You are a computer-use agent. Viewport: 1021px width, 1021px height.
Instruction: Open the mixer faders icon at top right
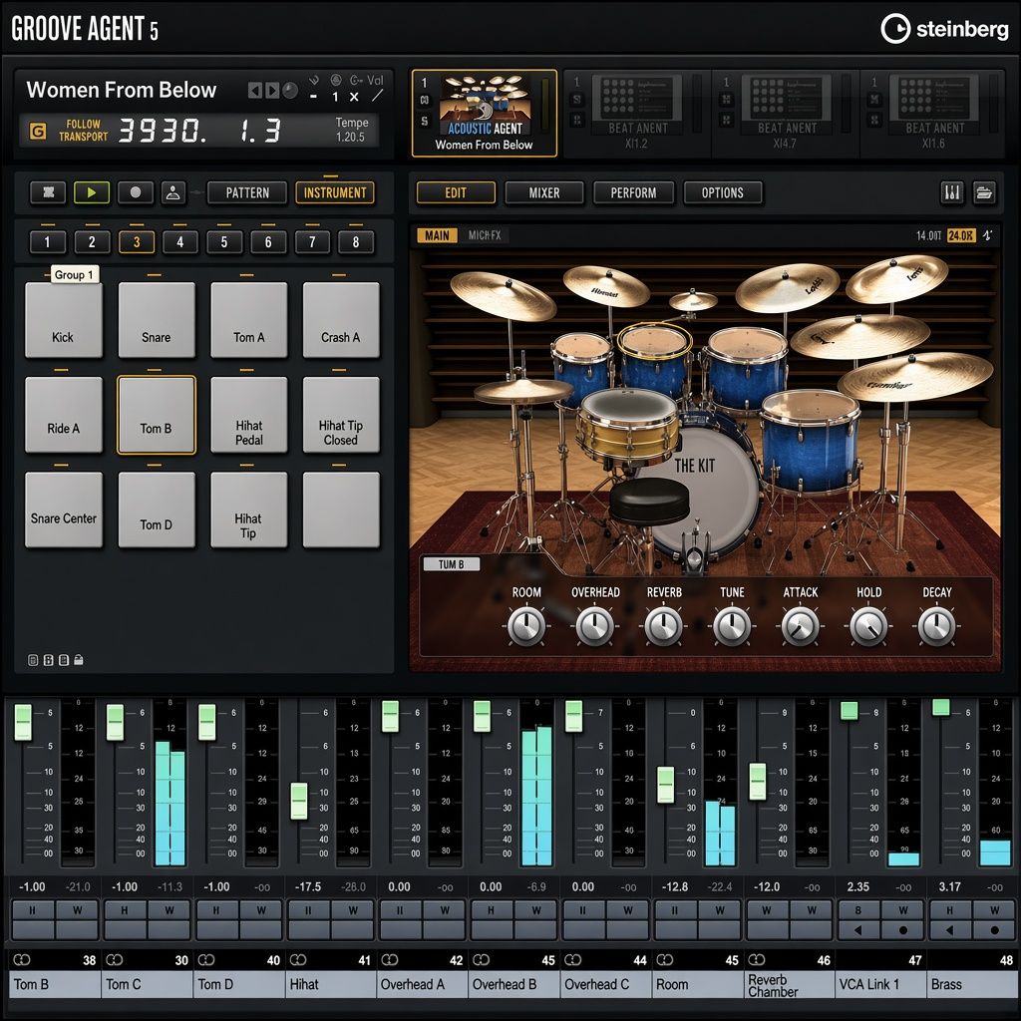pos(952,192)
